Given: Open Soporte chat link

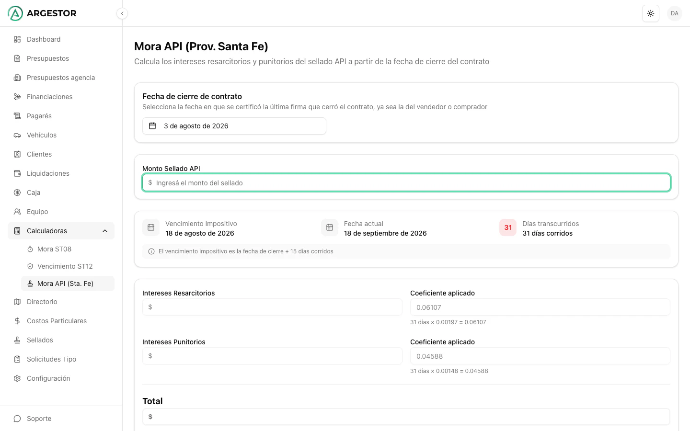Looking at the screenshot, I should pos(61,419).
